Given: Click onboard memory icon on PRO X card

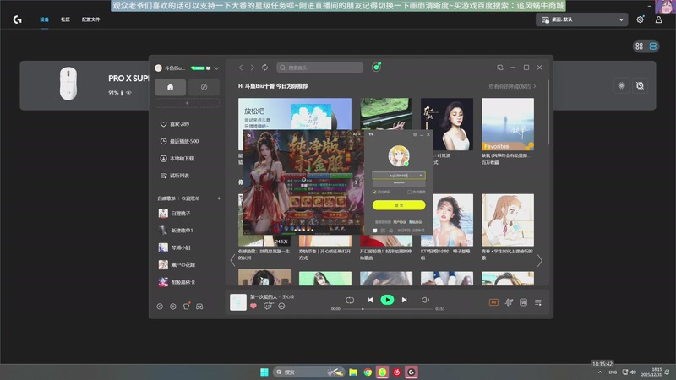Looking at the screenshot, I should coord(641,86).
